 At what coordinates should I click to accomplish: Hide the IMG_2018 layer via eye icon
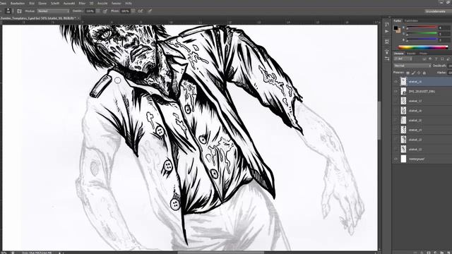coord(395,91)
